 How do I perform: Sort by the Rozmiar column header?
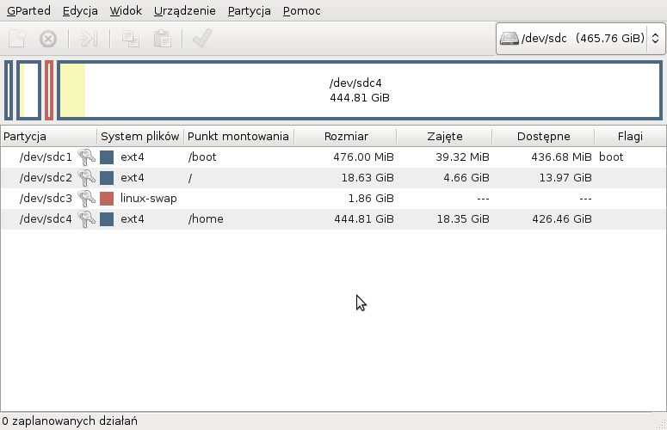click(x=346, y=137)
